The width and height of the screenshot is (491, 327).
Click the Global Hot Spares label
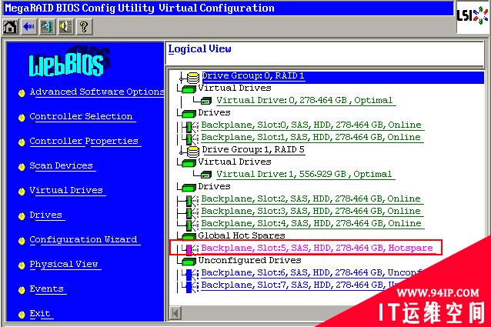[242, 235]
